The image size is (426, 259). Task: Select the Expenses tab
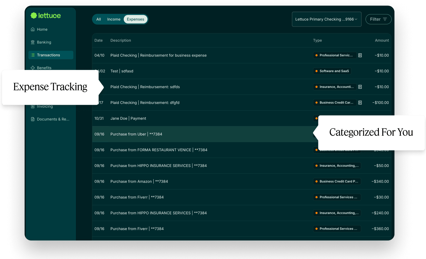(135, 19)
